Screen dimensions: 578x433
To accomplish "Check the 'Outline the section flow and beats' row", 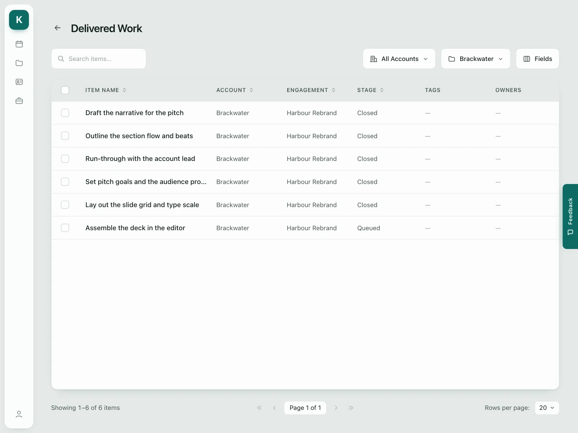I will (65, 136).
